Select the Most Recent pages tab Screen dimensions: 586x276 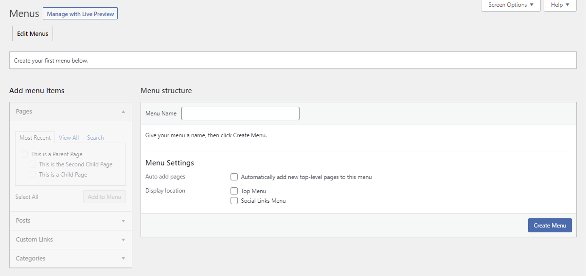[35, 138]
